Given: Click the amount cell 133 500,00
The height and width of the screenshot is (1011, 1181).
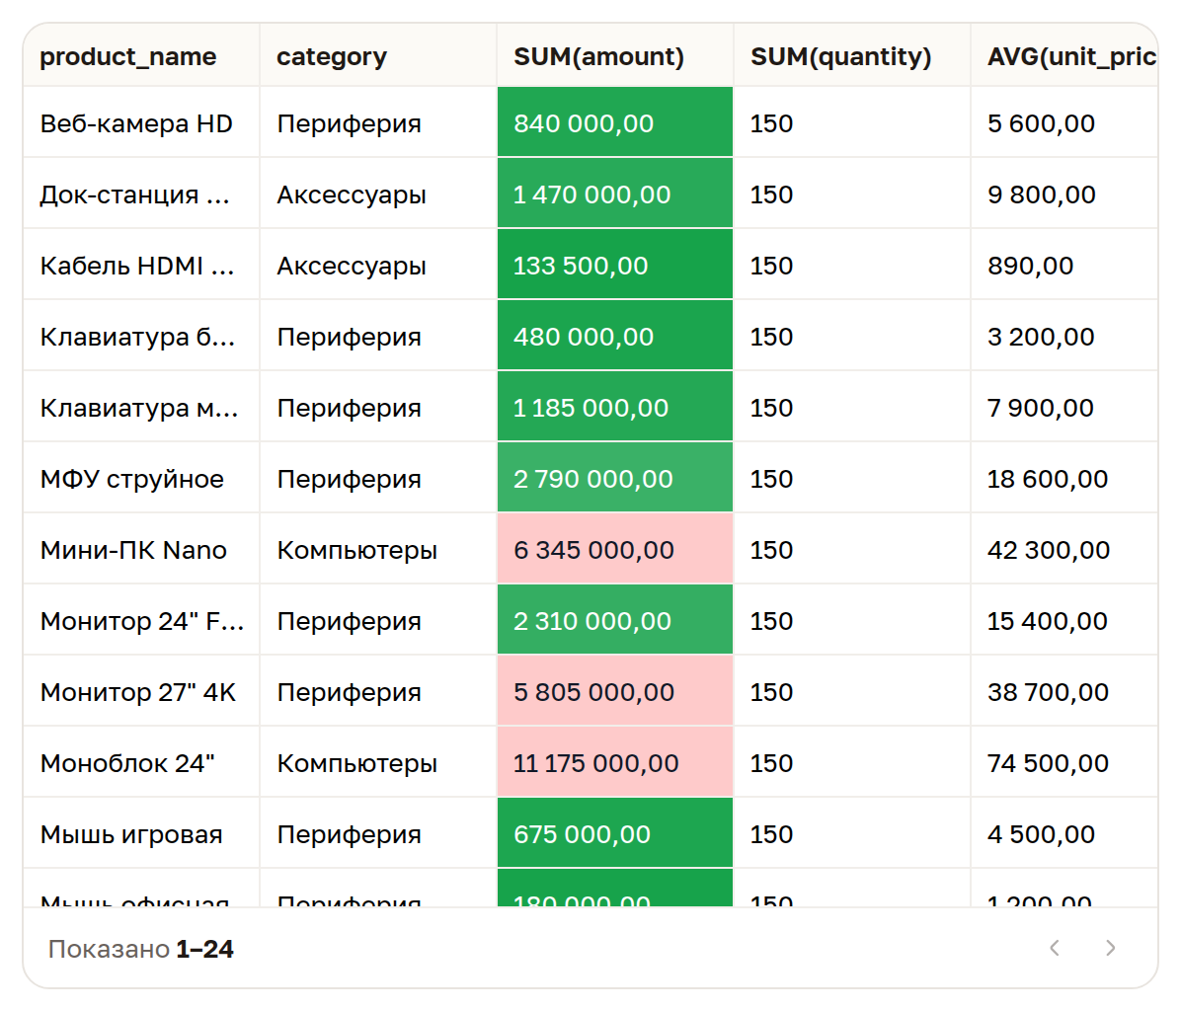Looking at the screenshot, I should pos(614,265).
